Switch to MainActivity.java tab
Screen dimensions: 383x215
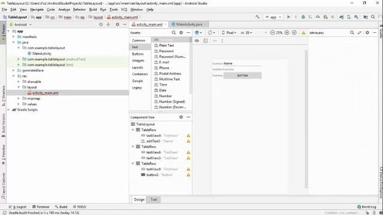(x=189, y=24)
